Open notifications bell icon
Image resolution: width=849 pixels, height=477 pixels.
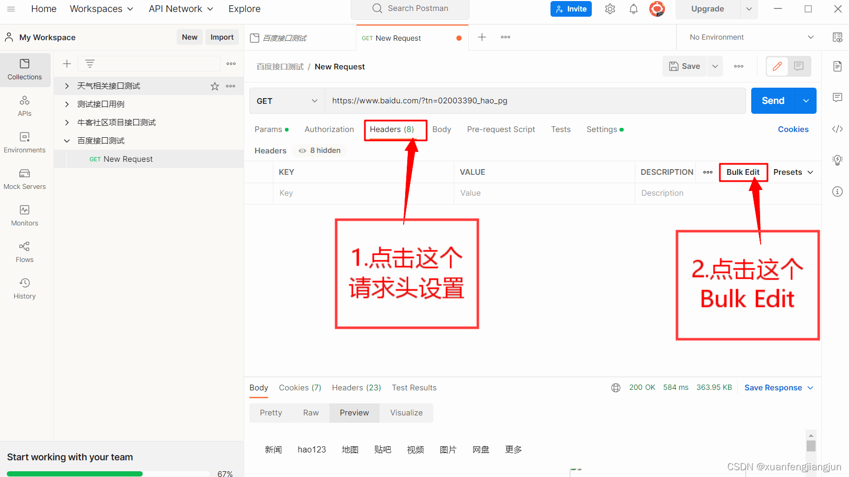(634, 9)
